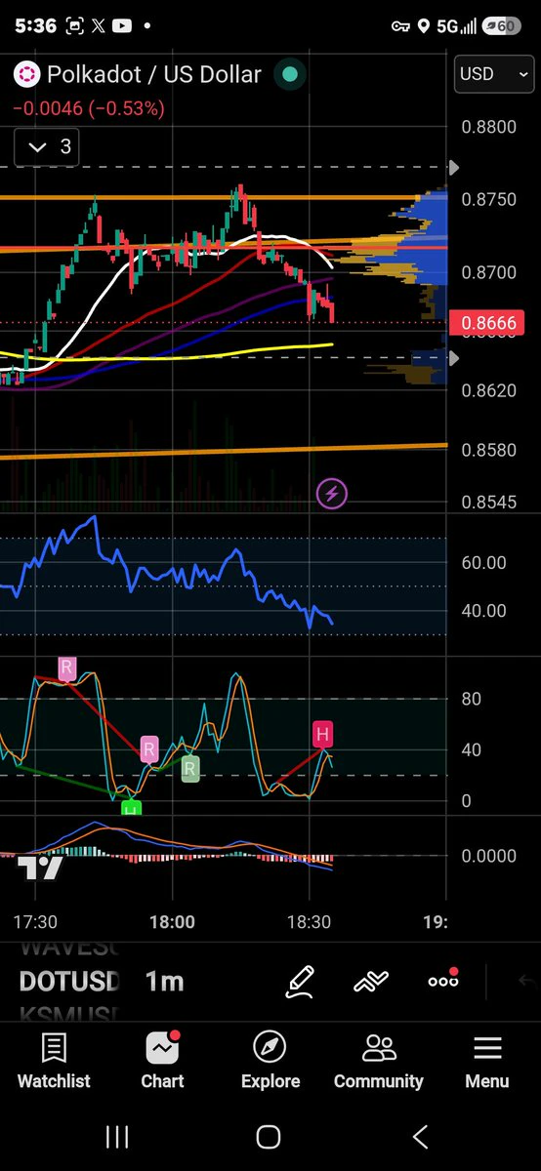Tap the Android recent apps button
The height and width of the screenshot is (1171, 541).
pos(117,1136)
